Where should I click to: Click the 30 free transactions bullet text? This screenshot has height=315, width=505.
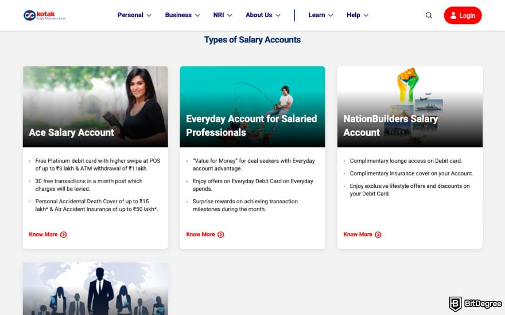tap(89, 185)
